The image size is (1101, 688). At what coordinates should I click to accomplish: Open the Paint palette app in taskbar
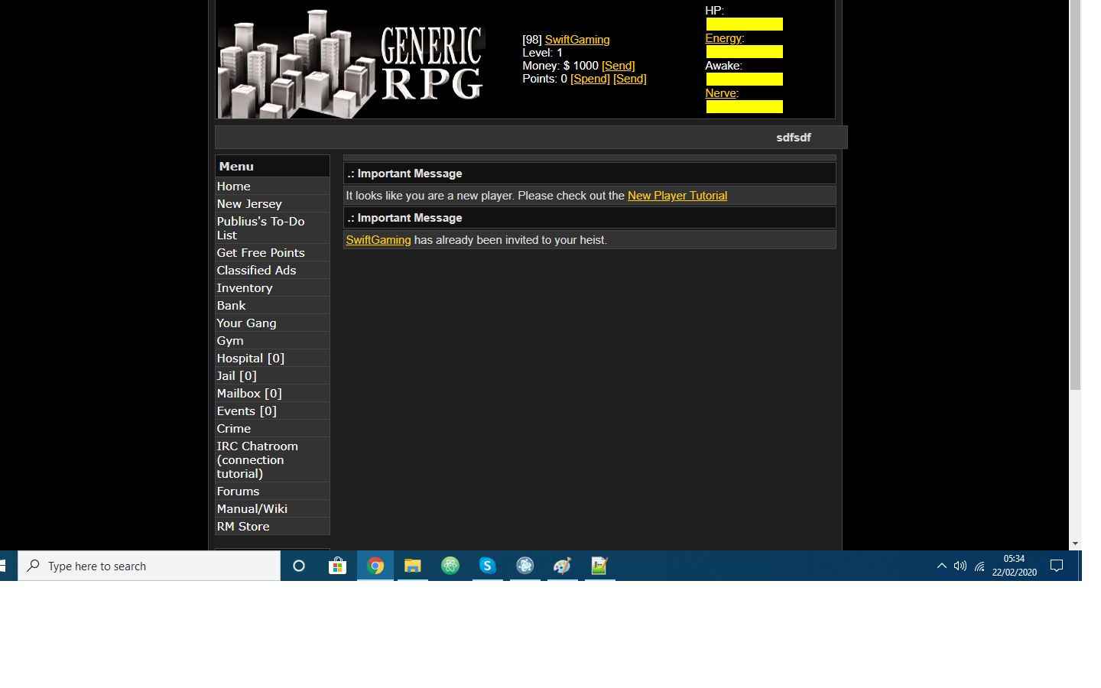click(563, 566)
